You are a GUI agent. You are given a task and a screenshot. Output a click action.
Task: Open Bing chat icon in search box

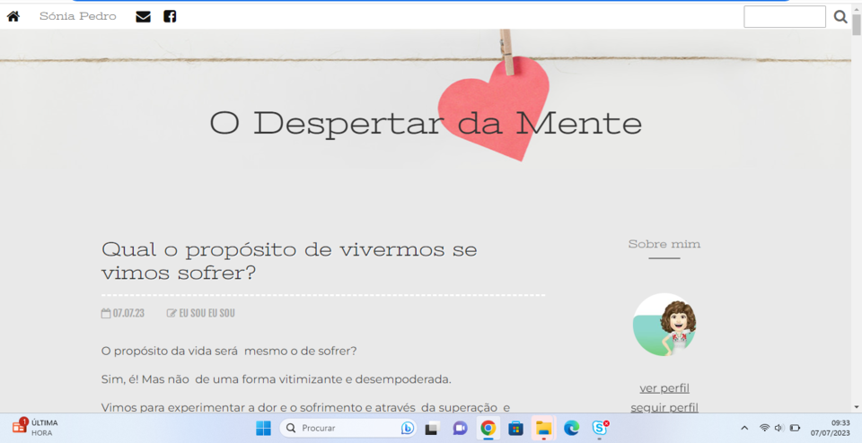pos(408,428)
